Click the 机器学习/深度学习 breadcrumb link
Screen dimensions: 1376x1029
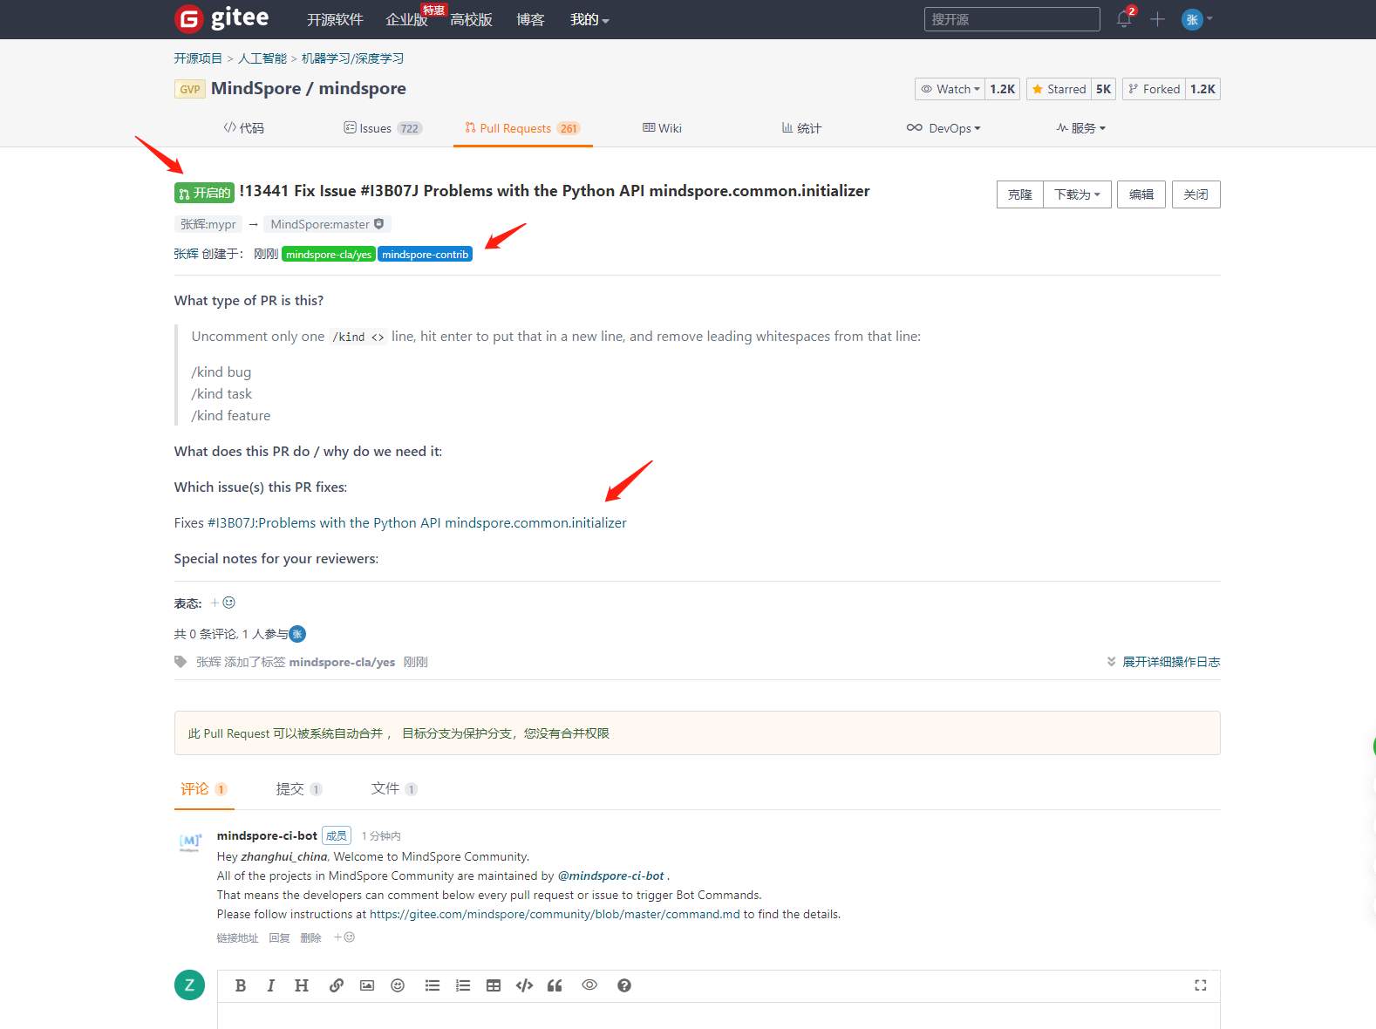(352, 58)
